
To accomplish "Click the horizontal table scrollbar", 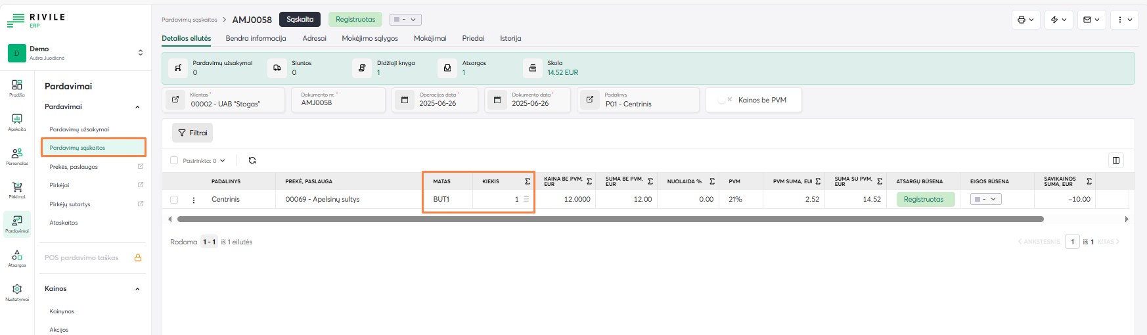I will [x=610, y=219].
